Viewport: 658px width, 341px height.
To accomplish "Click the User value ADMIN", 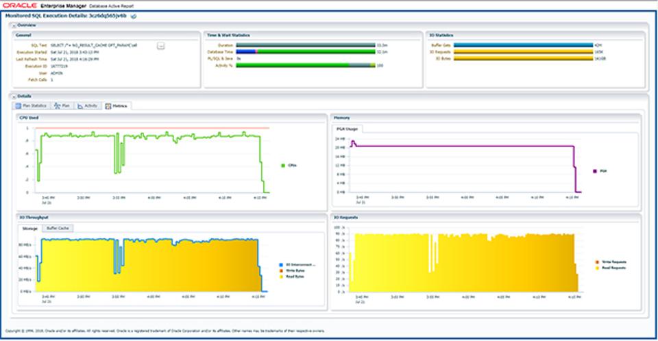I will [56, 73].
